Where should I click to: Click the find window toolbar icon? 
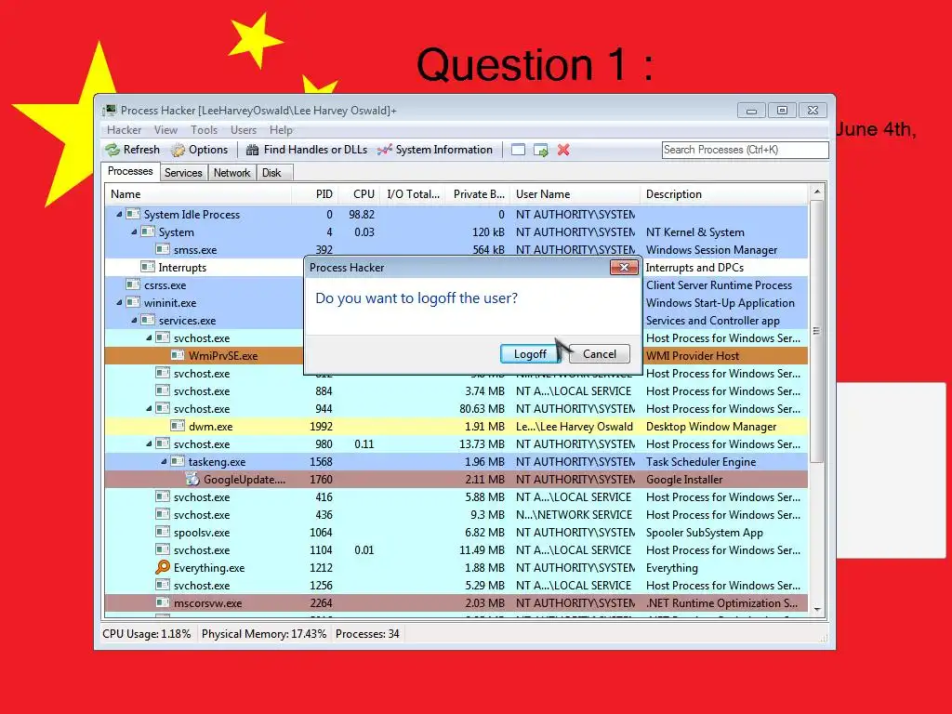click(x=518, y=150)
